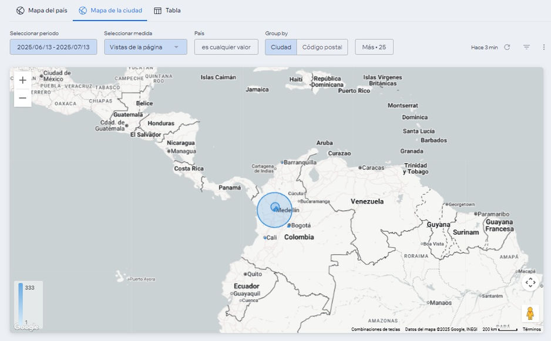Click the Surinam country label
Viewport: 551px width, 341px height.
point(466,232)
